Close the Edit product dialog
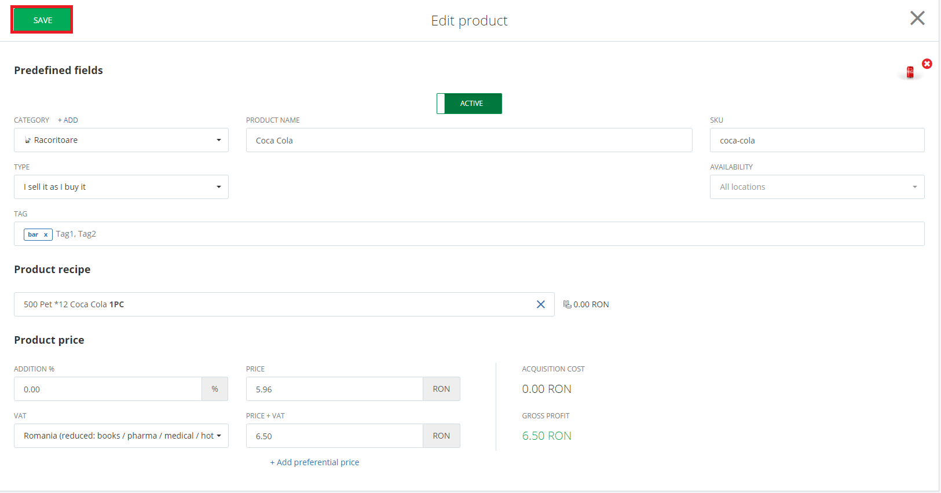This screenshot has height=493, width=941. (917, 18)
